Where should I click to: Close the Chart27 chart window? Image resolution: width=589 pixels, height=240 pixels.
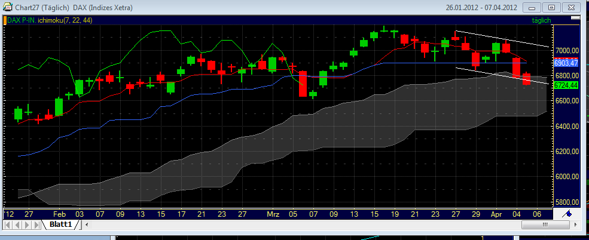click(x=571, y=7)
